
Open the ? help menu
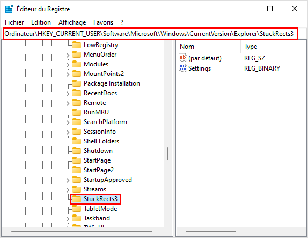tap(122, 22)
